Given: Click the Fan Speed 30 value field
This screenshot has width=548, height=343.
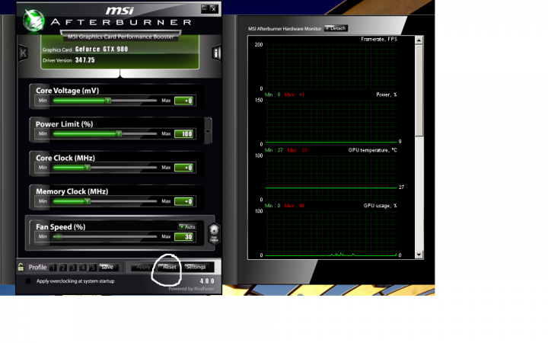Looking at the screenshot, I should pos(184,237).
